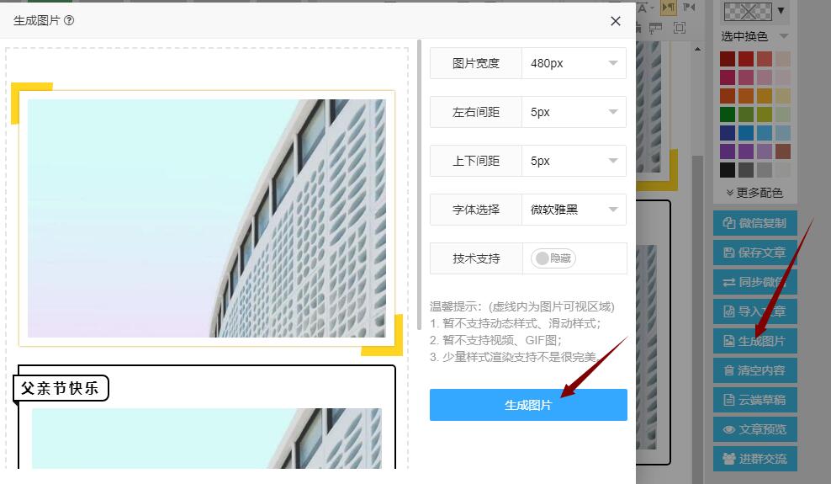Click the 父亲节快乐 title label in preview
Viewport: 831px width, 484px height.
click(60, 388)
